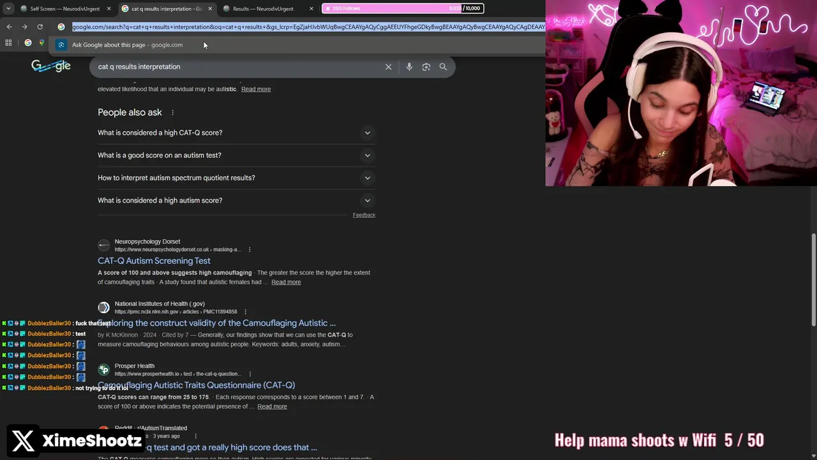Image resolution: width=817 pixels, height=460 pixels.
Task: Start voice search with microphone icon
Action: point(409,66)
